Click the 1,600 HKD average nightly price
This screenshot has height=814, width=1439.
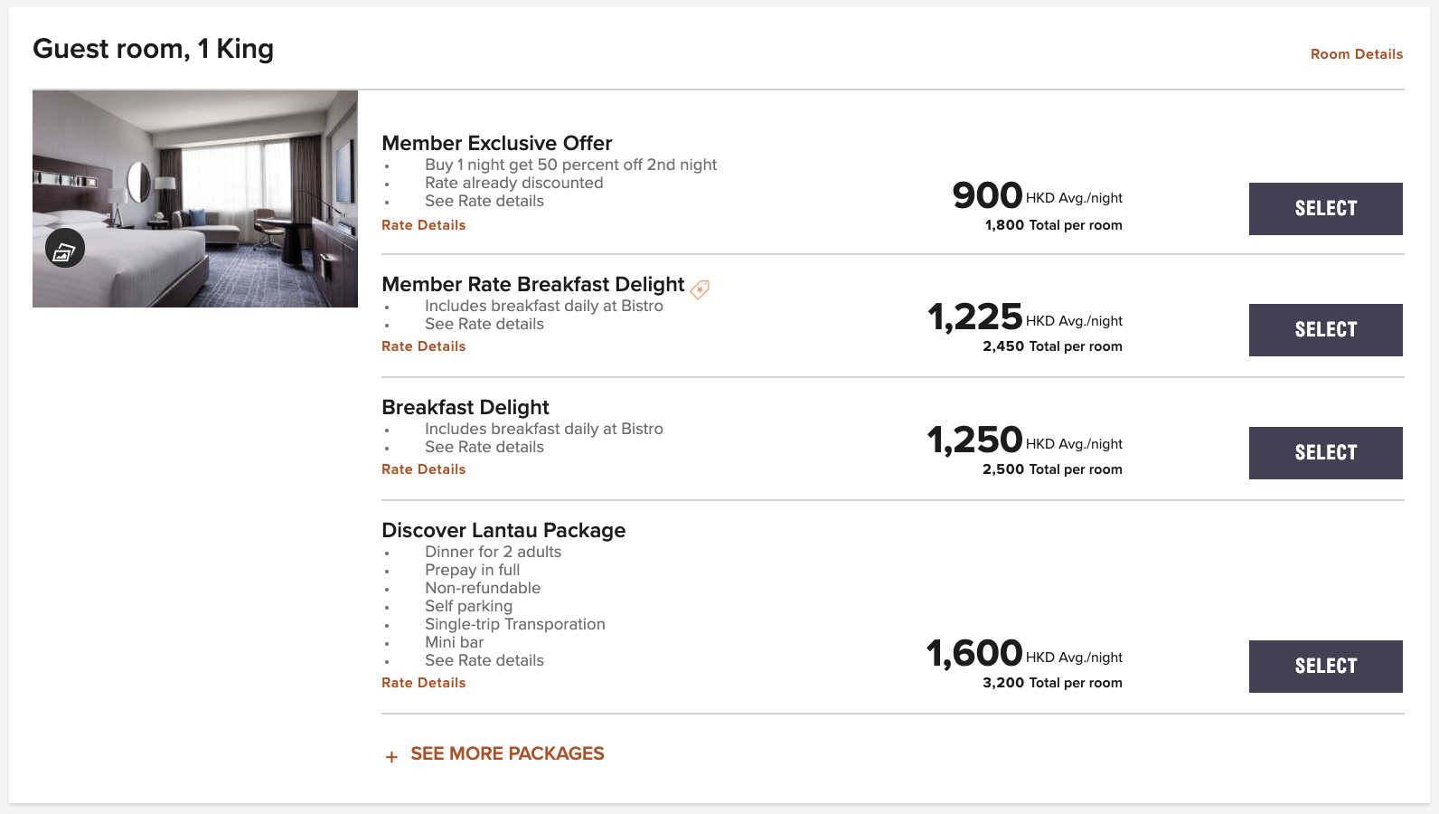click(x=1025, y=653)
